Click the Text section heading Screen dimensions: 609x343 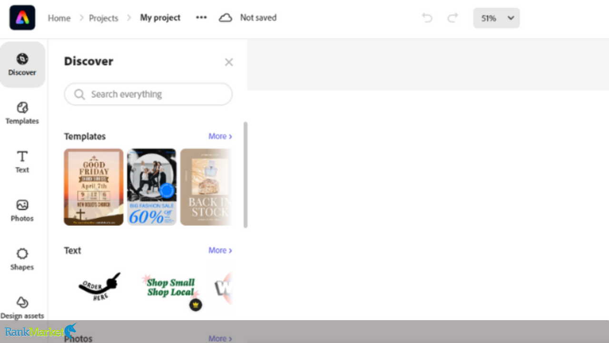pos(73,250)
